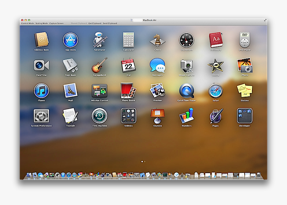
Task: Open the Dashboard gauge icon
Action: [187, 40]
